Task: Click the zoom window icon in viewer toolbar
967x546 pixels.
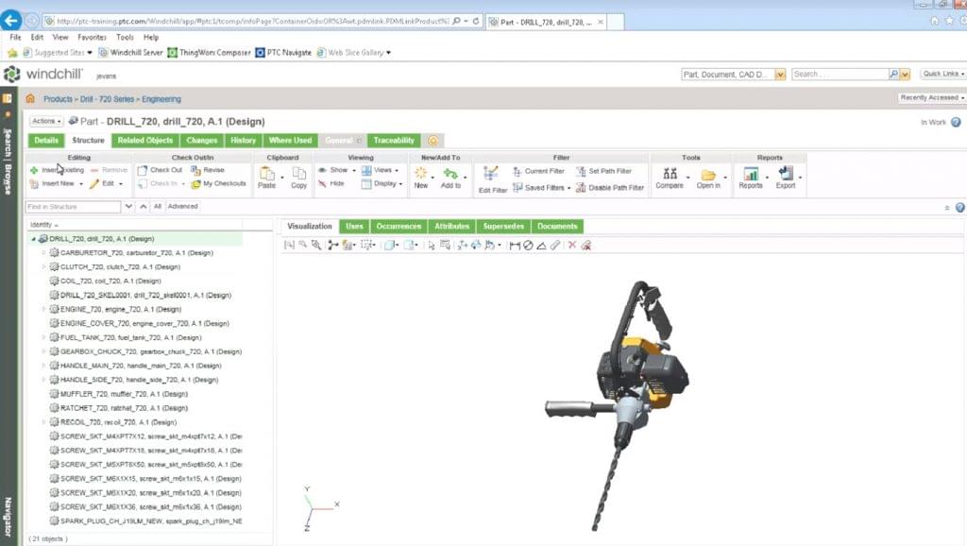Action: (316, 246)
